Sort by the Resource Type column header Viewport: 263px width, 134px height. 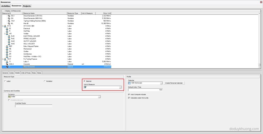[74, 13]
